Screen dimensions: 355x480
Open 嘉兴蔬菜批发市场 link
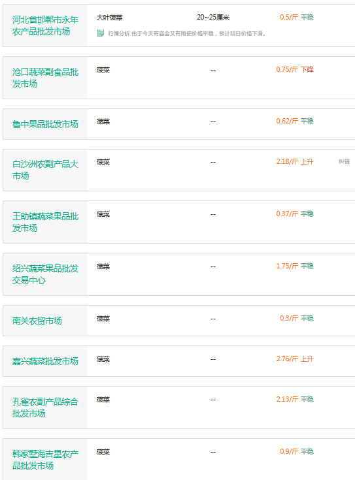tap(45, 361)
